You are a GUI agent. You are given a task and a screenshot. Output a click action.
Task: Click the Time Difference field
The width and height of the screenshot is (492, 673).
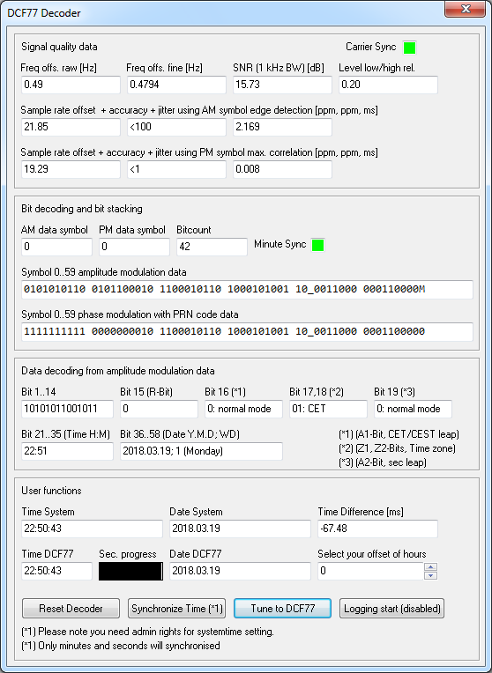click(x=377, y=529)
